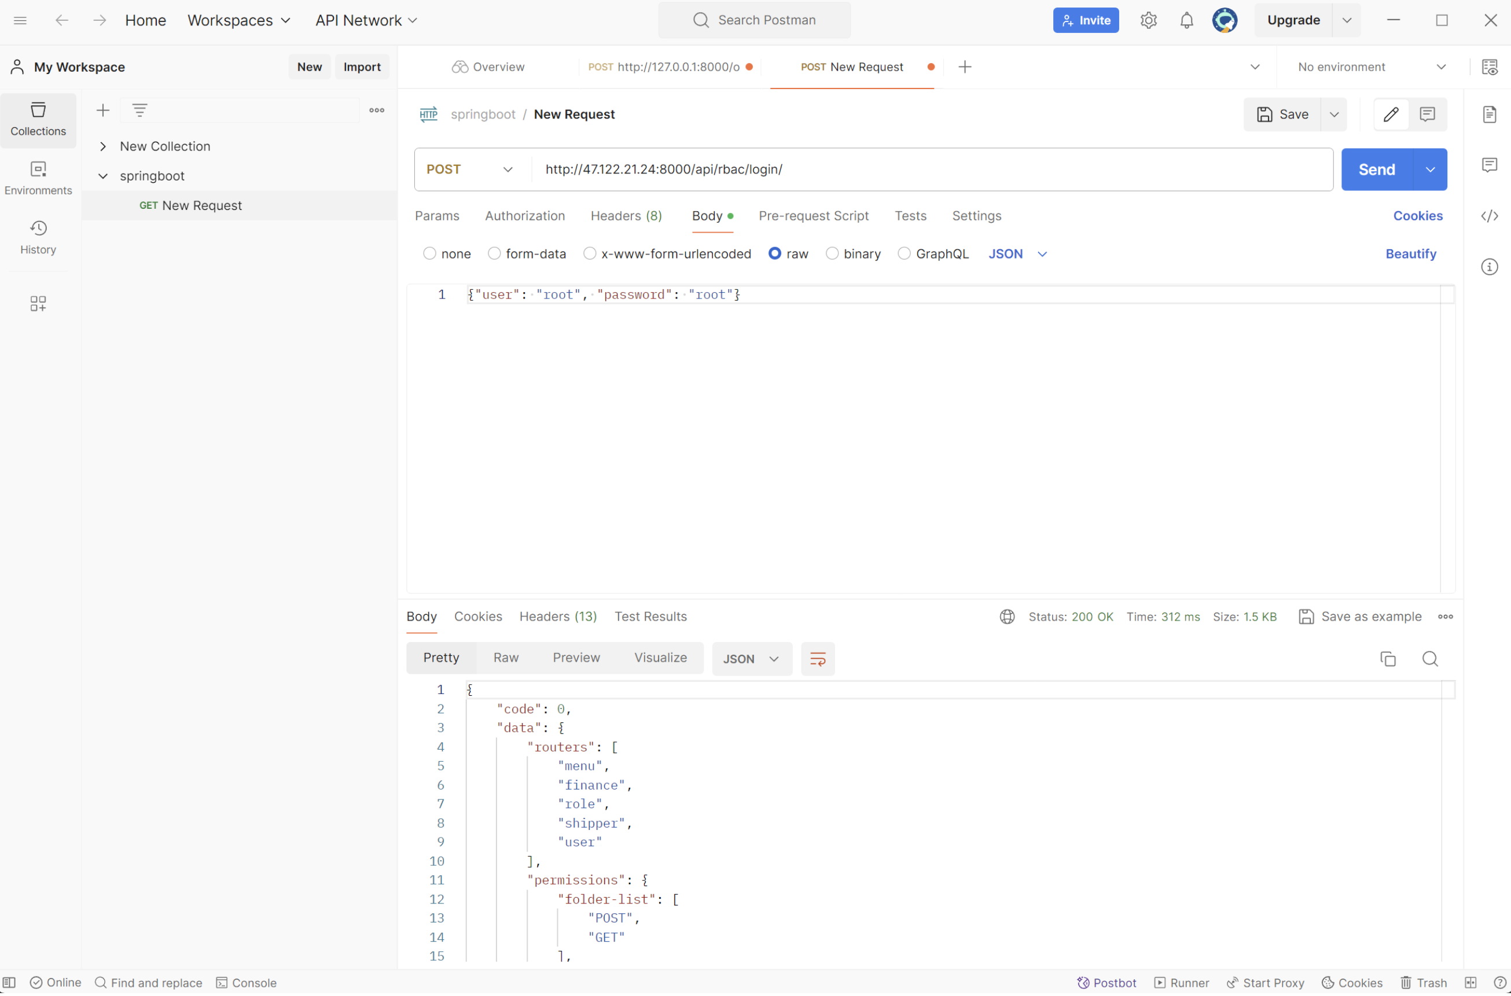The width and height of the screenshot is (1511, 996).
Task: Switch to Pre-request Script tab
Action: coord(813,216)
